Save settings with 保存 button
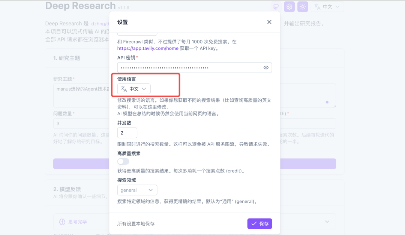405x235 pixels. click(x=259, y=224)
